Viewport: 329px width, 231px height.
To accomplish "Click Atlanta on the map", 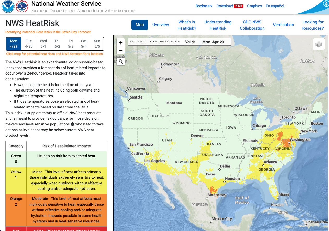I will coord(270,162).
